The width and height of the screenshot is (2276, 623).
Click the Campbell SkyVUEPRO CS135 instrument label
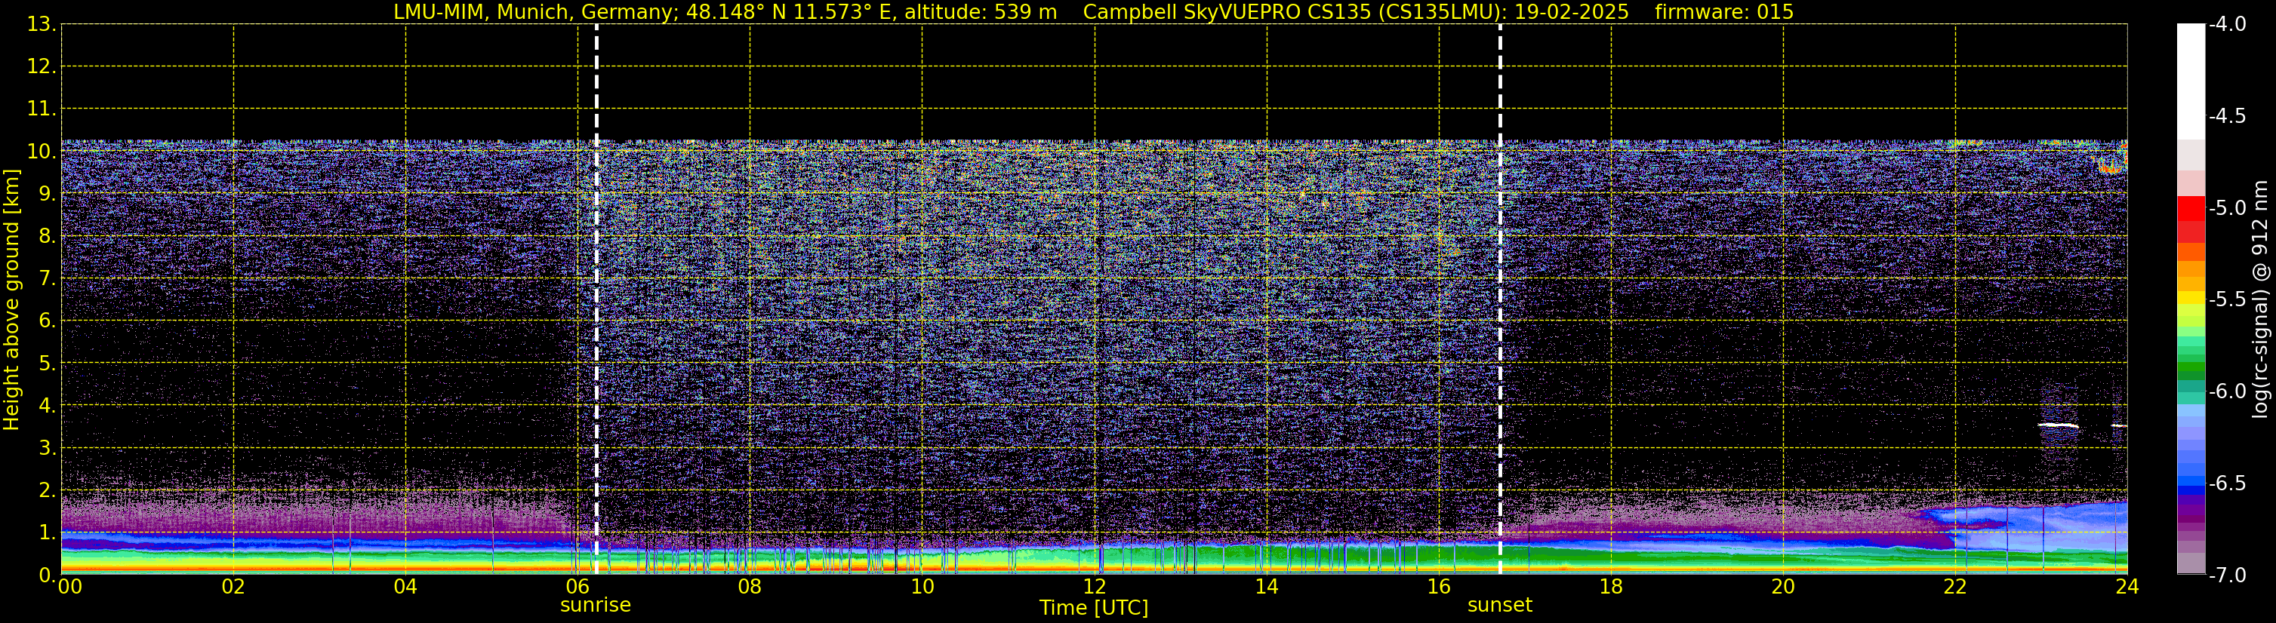pos(1357,12)
